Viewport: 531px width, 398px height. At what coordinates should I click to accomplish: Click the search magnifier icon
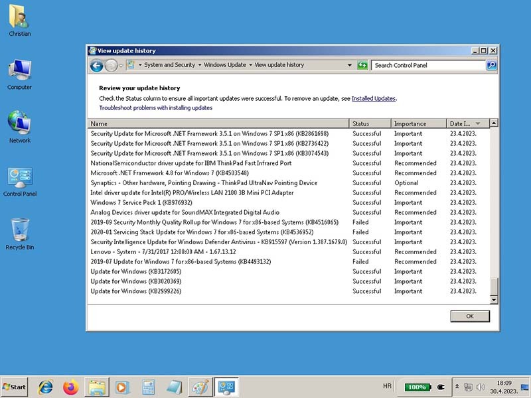(491, 65)
